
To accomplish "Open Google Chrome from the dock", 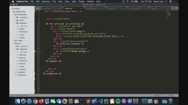I will click(35, 101).
